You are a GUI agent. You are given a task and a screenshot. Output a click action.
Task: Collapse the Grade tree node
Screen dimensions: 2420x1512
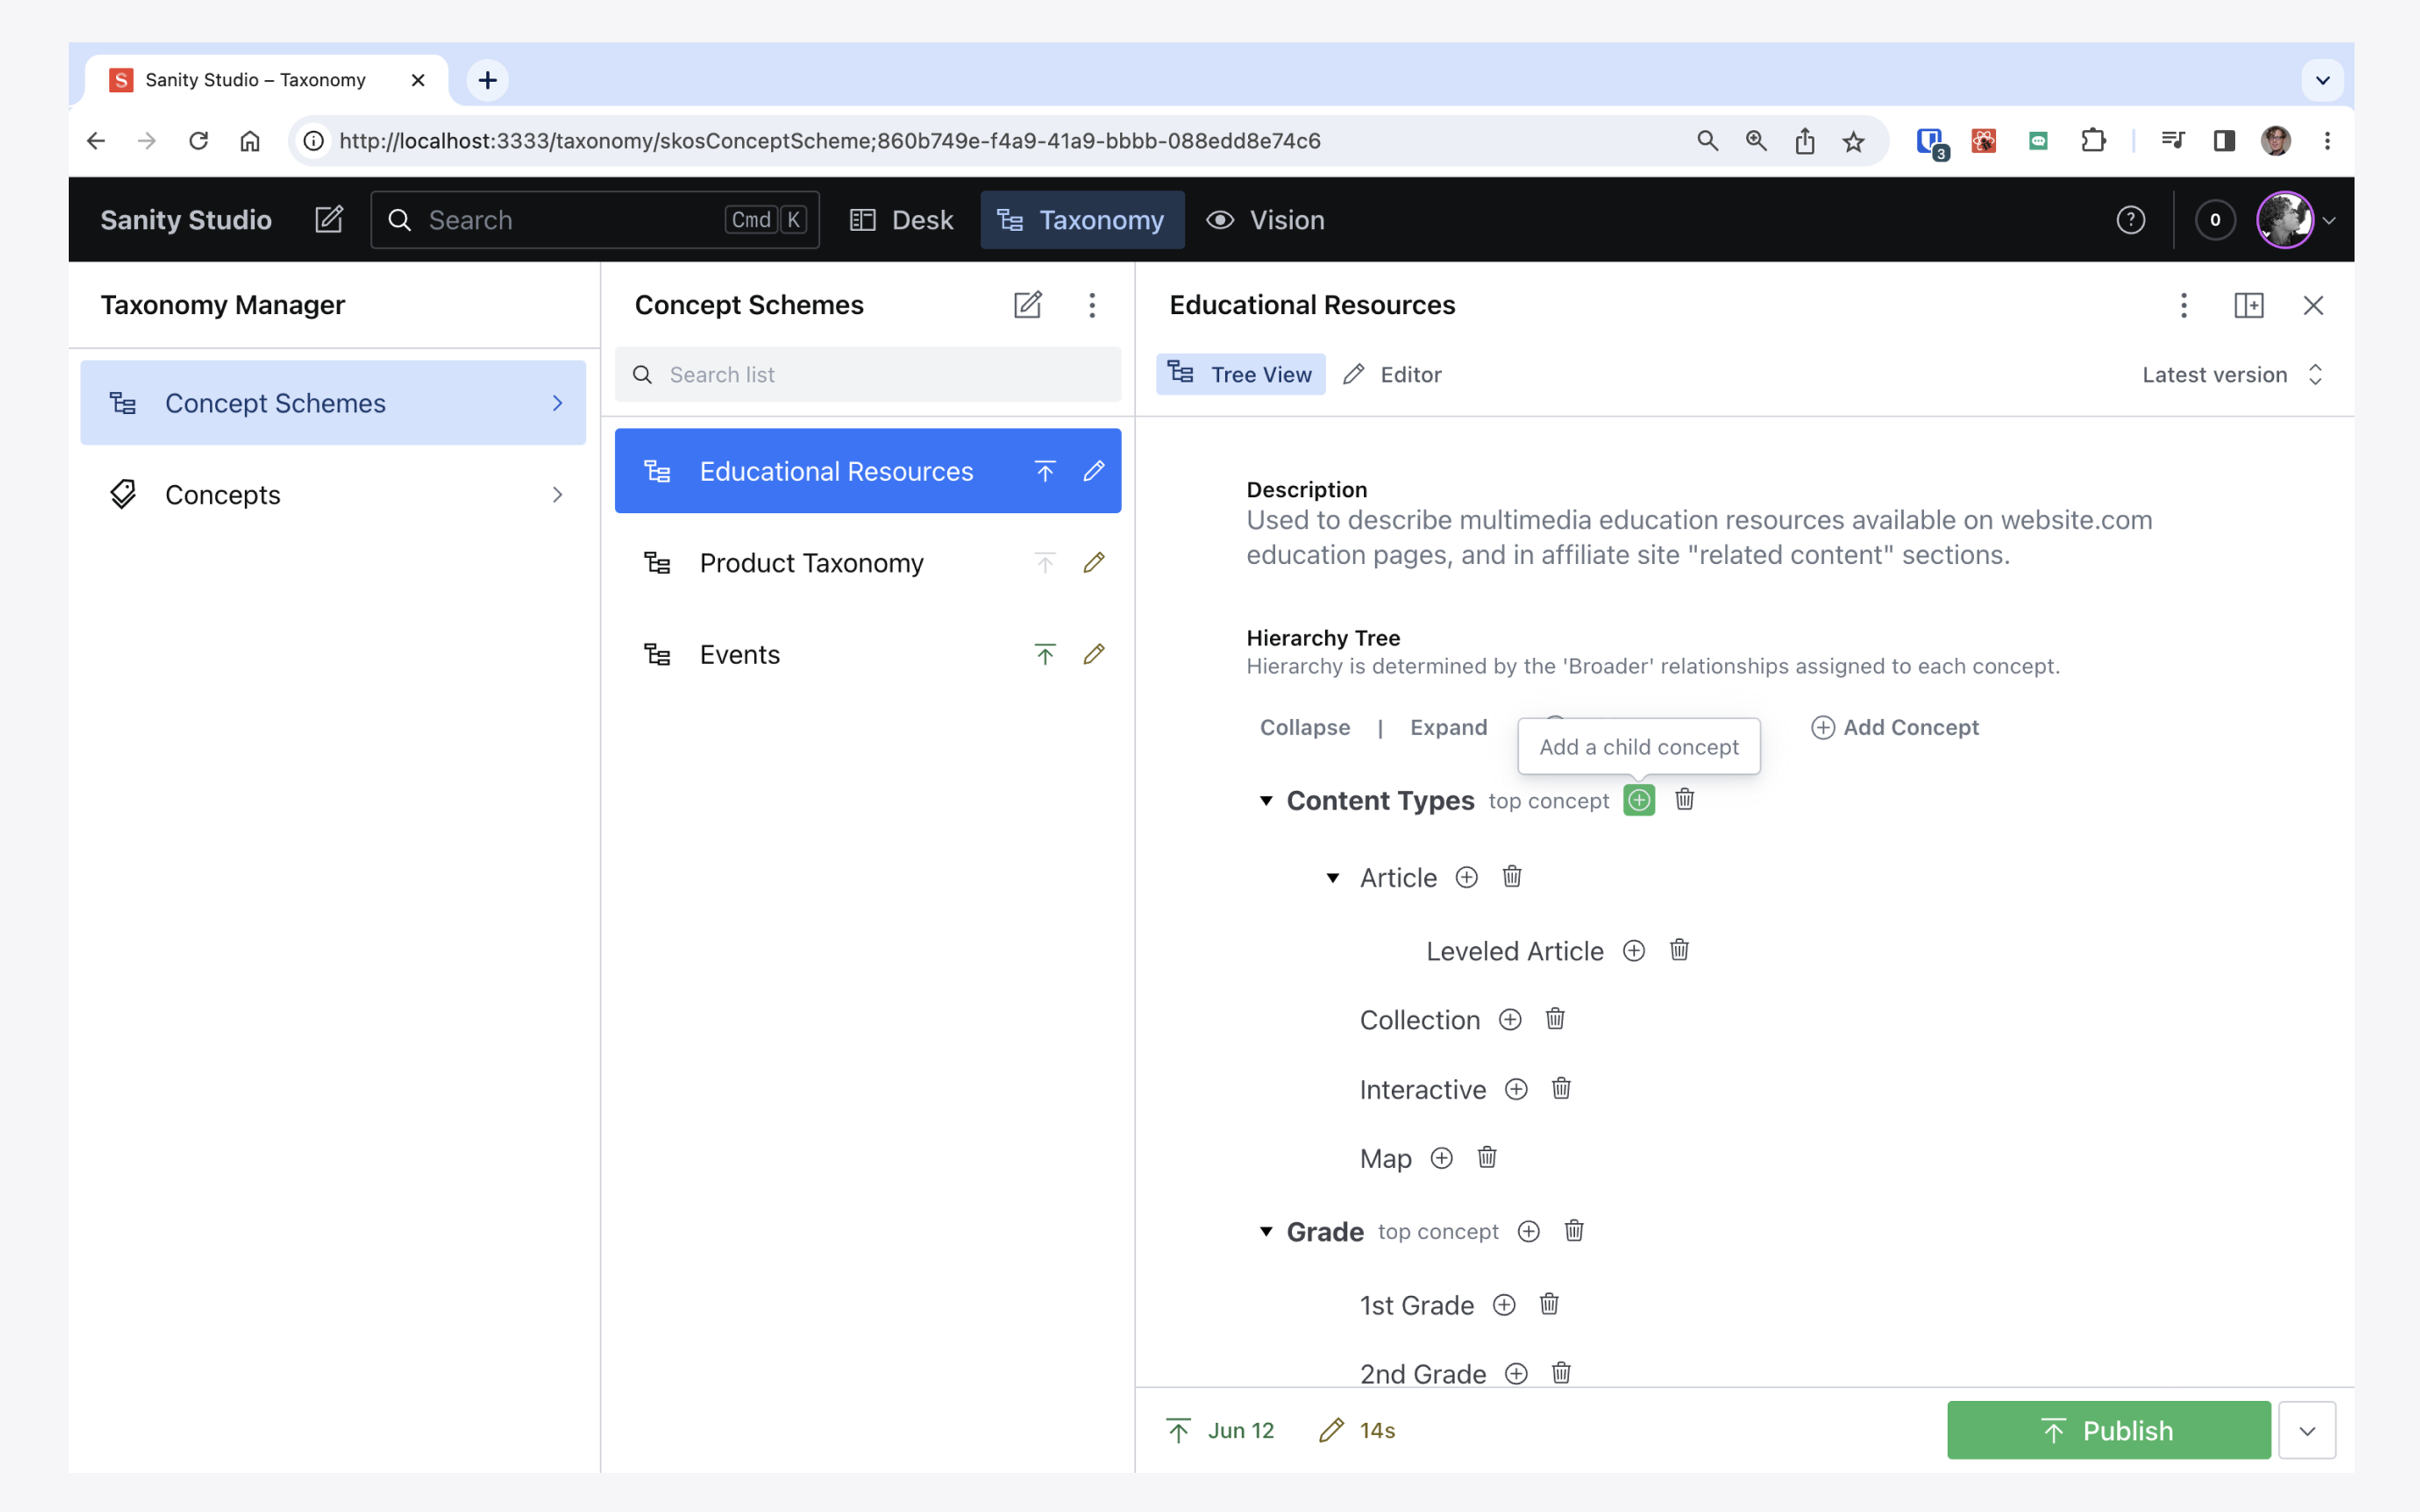pos(1266,1232)
